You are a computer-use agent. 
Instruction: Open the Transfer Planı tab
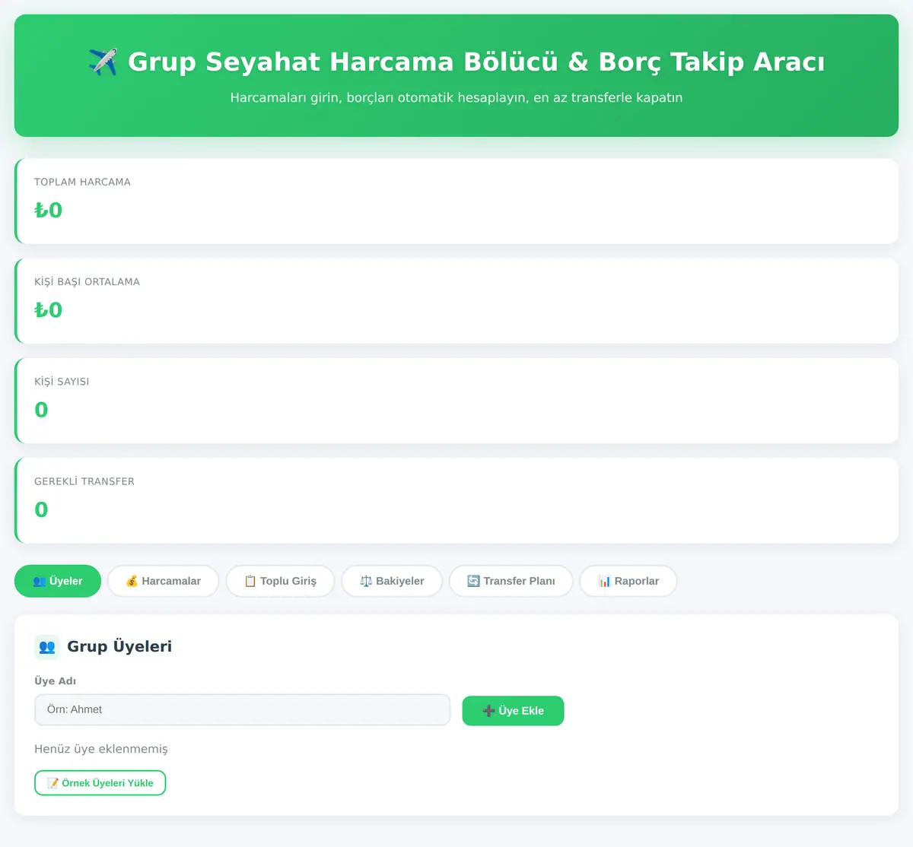(x=511, y=581)
